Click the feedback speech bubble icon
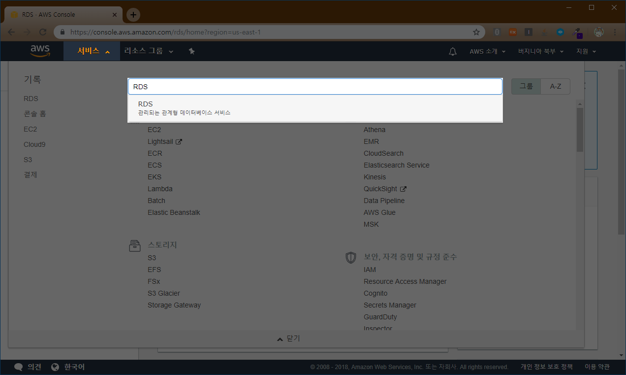The image size is (626, 375). (19, 367)
